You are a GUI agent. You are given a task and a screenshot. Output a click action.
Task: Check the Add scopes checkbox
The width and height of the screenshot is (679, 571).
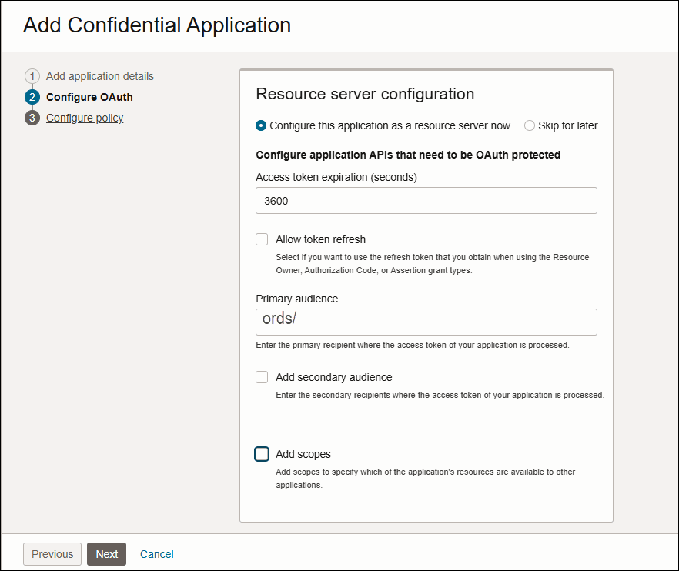(x=262, y=454)
